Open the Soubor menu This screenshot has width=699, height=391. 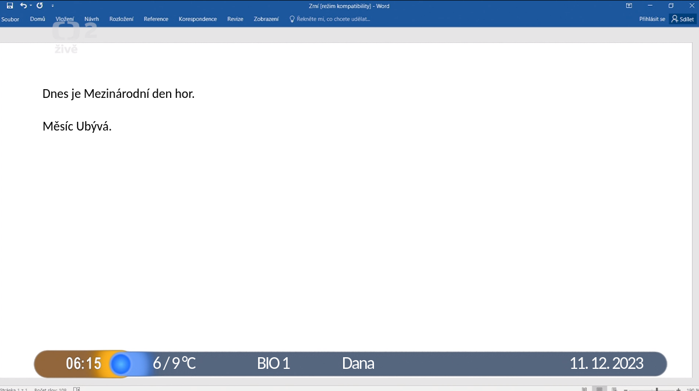[x=10, y=19]
